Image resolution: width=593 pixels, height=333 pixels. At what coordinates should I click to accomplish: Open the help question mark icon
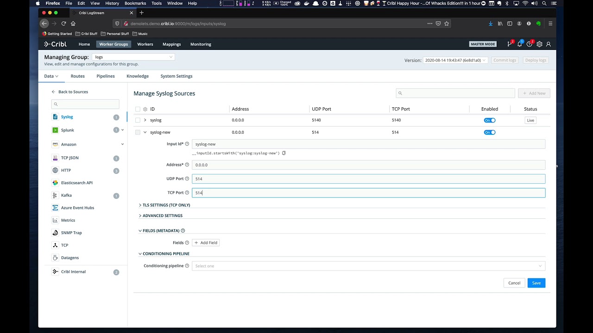(530, 44)
